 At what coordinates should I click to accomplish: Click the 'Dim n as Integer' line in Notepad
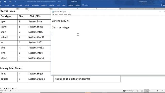[61, 28]
